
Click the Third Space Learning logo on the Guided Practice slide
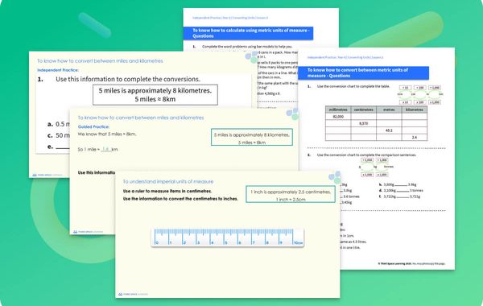pyautogui.click(x=88, y=232)
